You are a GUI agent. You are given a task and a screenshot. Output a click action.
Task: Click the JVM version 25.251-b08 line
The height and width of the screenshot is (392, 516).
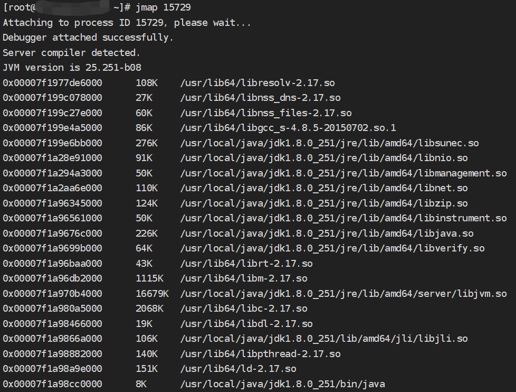(72, 68)
